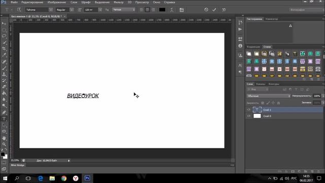
Task: Commit current text edits
Action: pos(214,10)
